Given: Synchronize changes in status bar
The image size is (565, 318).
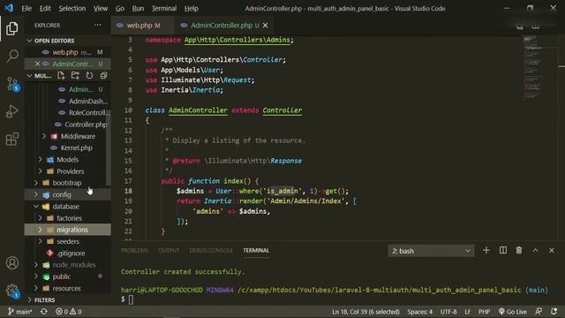Looking at the screenshot, I should click(44, 312).
